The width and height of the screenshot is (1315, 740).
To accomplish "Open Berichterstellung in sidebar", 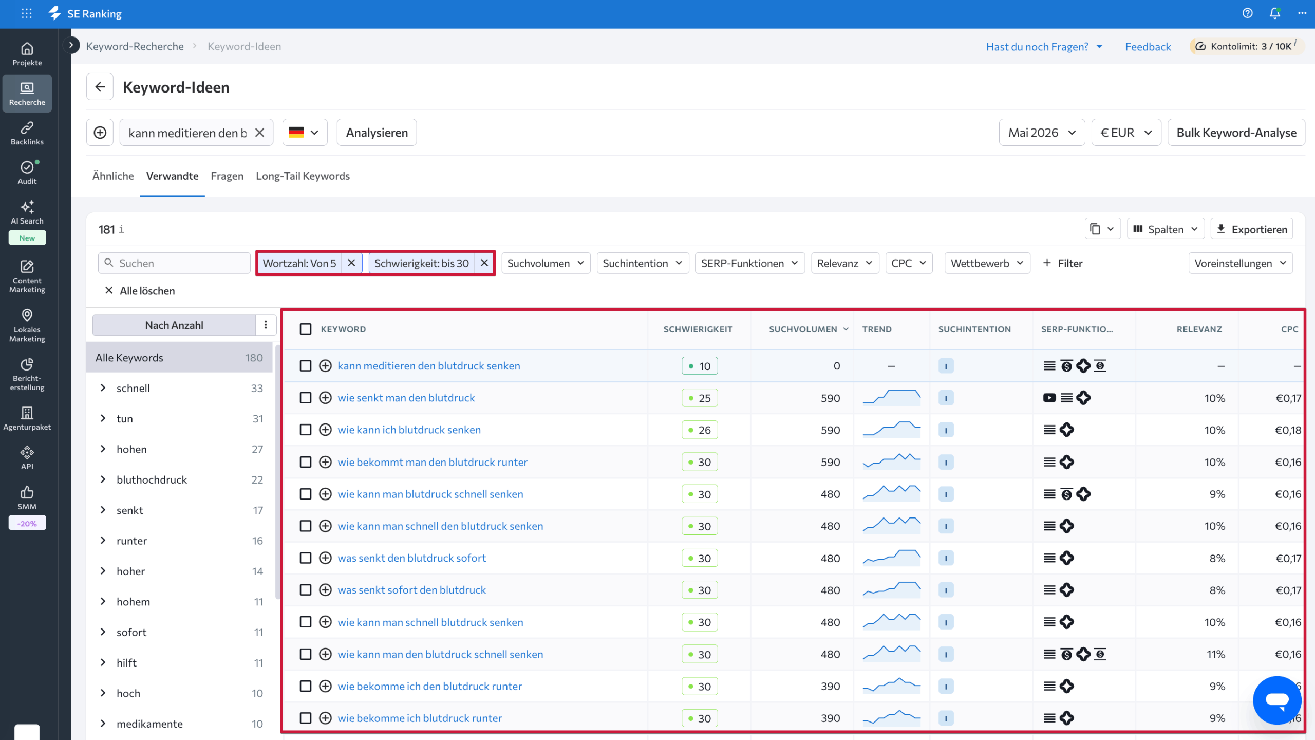I will [27, 374].
